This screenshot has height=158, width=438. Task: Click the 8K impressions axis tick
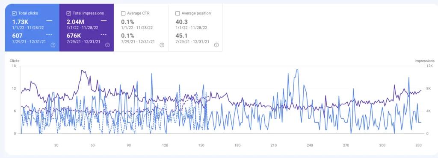[x=429, y=89]
